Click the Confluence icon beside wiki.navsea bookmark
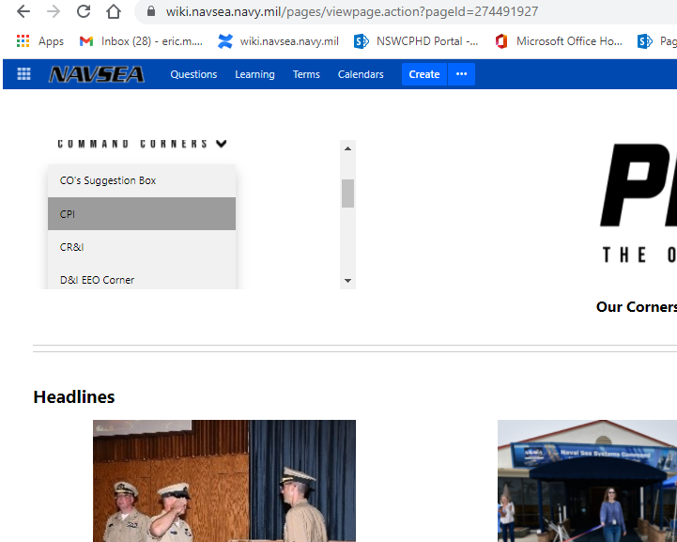This screenshot has height=542, width=677. (x=225, y=41)
